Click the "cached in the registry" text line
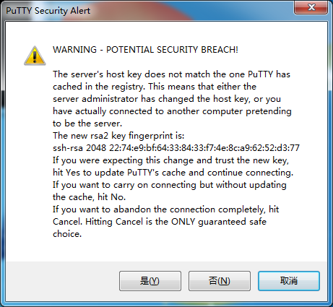The image size is (333, 307). click(155, 87)
